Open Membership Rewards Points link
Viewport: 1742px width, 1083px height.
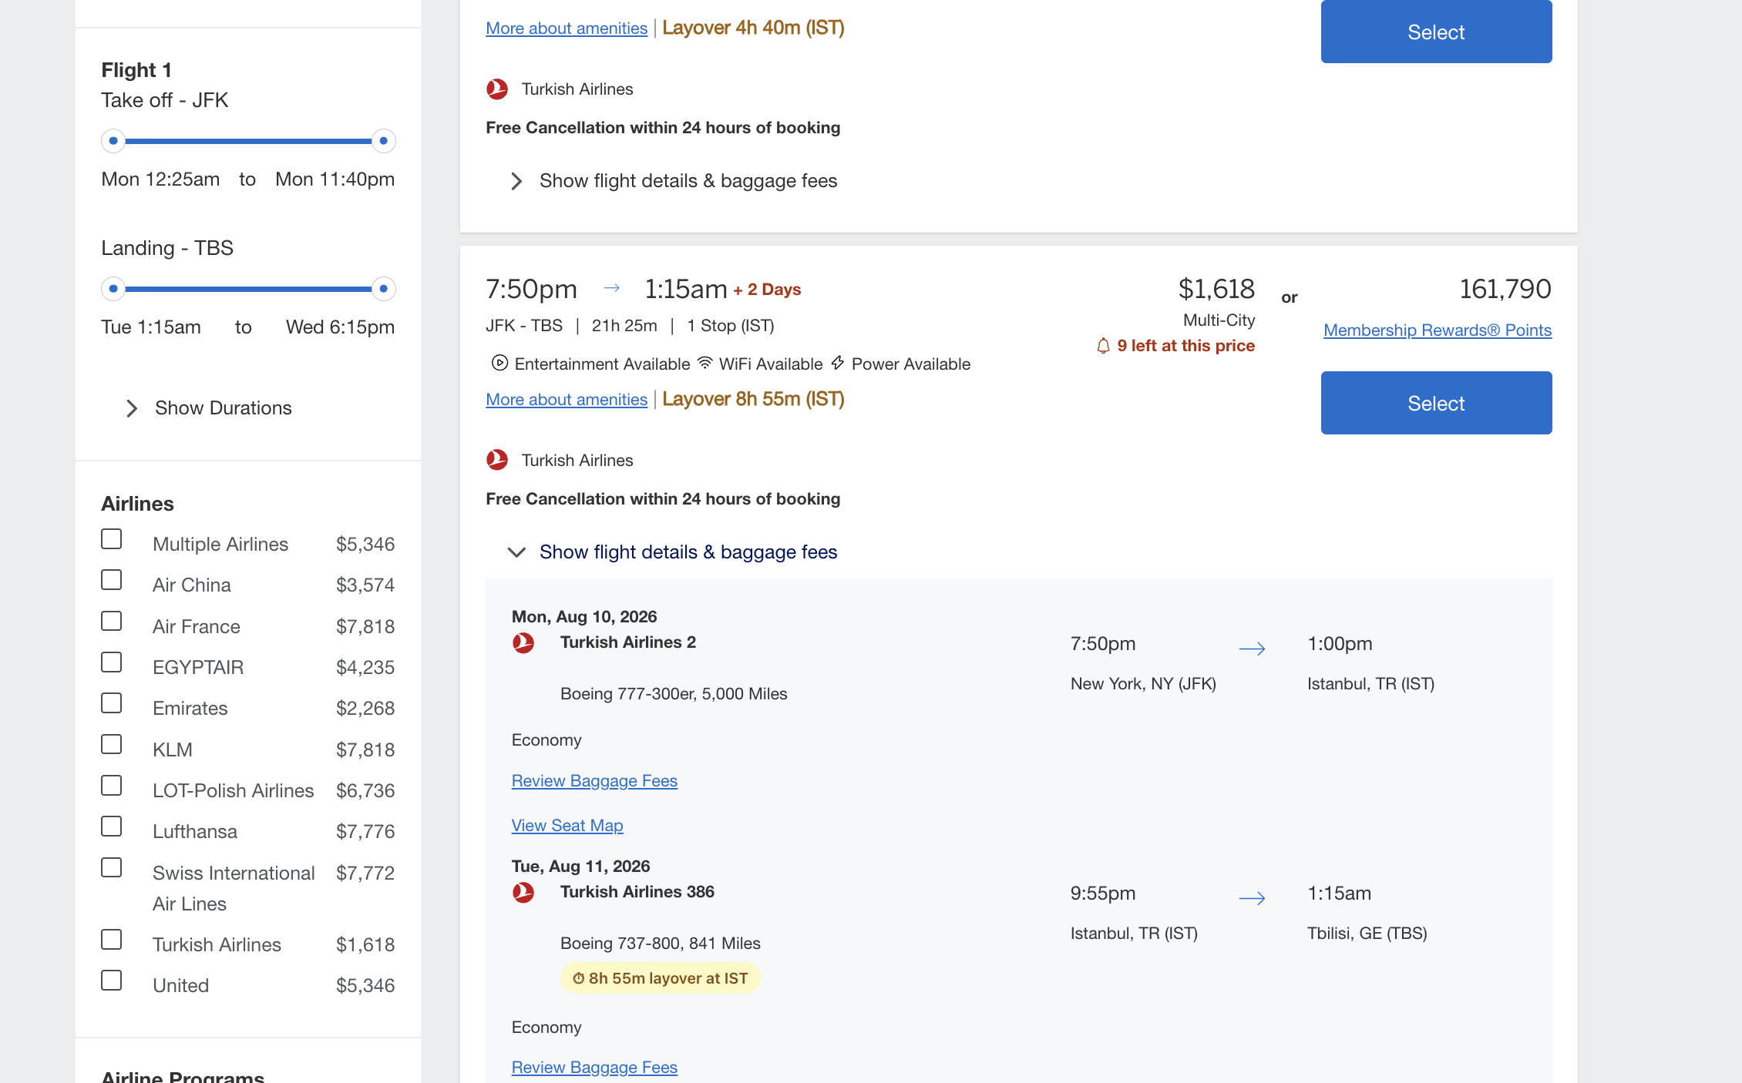click(1437, 330)
